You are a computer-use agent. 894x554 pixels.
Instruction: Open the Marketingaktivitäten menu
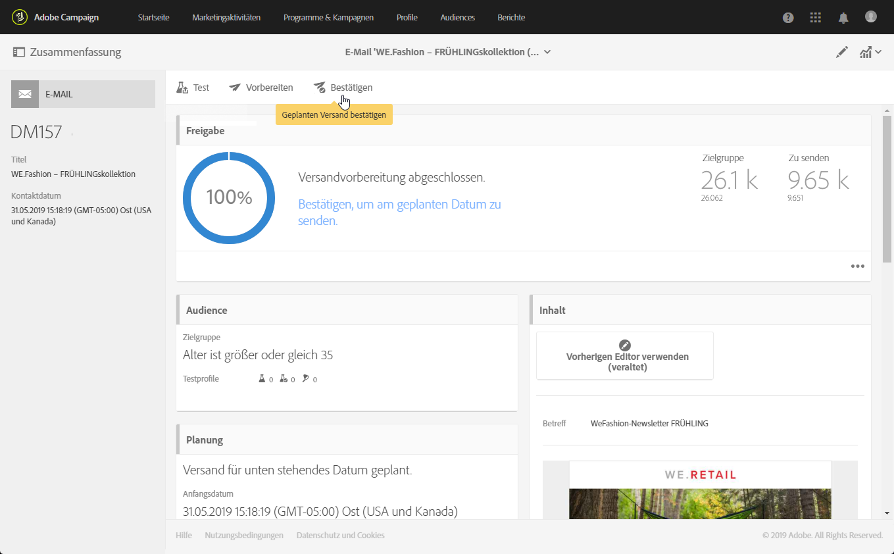click(x=226, y=18)
